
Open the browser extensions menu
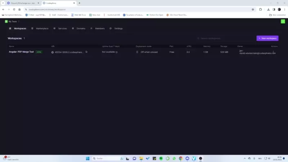pos(260,9)
